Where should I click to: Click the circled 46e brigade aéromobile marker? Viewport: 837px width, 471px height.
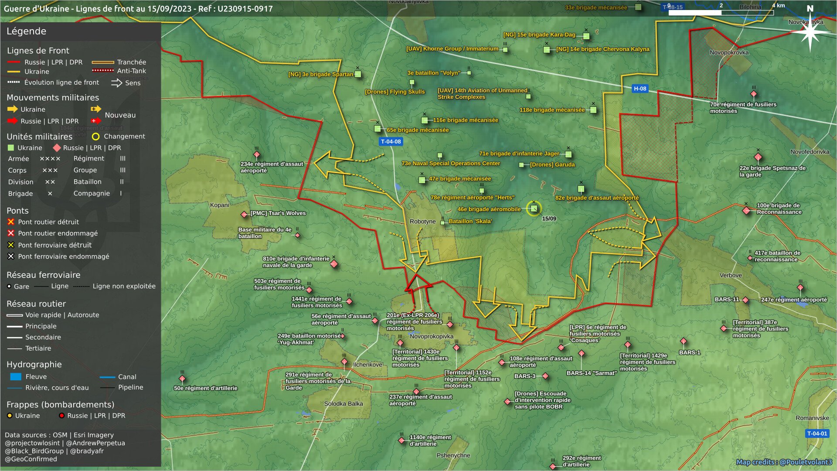pos(534,208)
